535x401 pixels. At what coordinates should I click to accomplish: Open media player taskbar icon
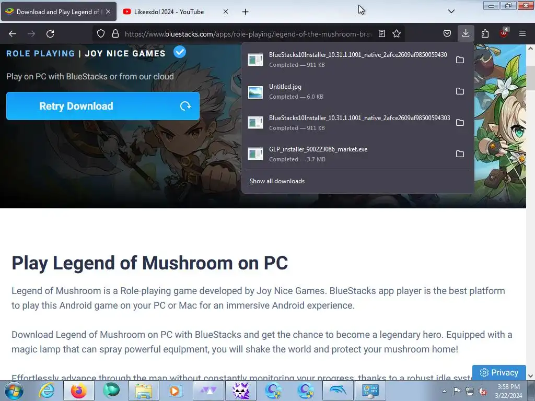click(x=176, y=391)
